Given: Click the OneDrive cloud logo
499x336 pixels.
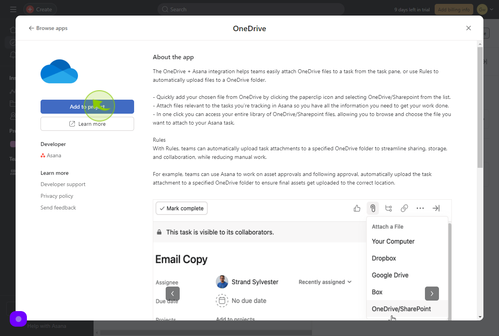Looking at the screenshot, I should (x=59, y=71).
